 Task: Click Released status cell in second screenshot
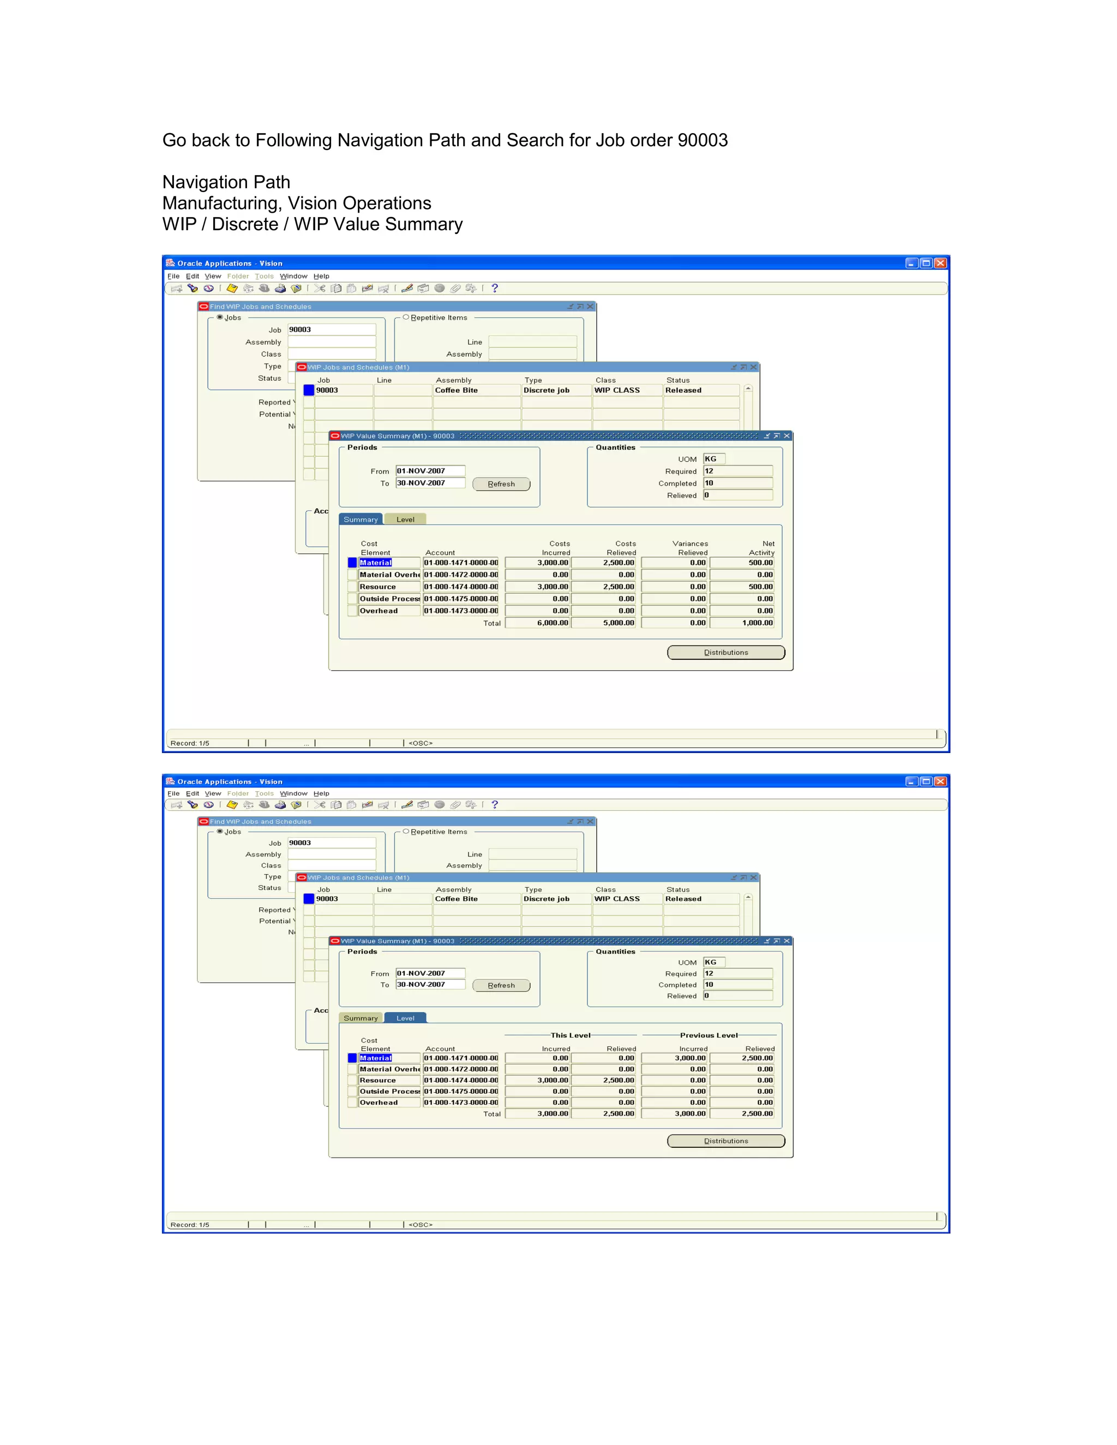[701, 899]
